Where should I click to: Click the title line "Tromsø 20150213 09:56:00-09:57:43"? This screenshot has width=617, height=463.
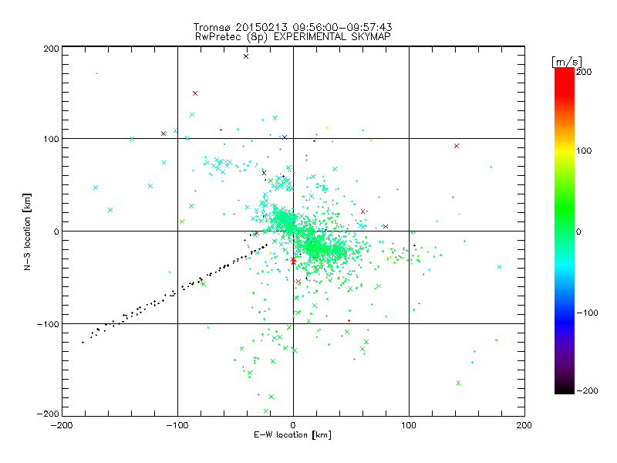pos(292,27)
